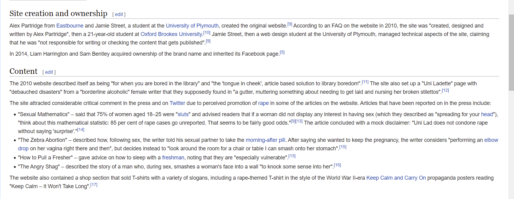Follow the Keep Calm and Carry On link
The image size is (514, 199).
coord(396,178)
